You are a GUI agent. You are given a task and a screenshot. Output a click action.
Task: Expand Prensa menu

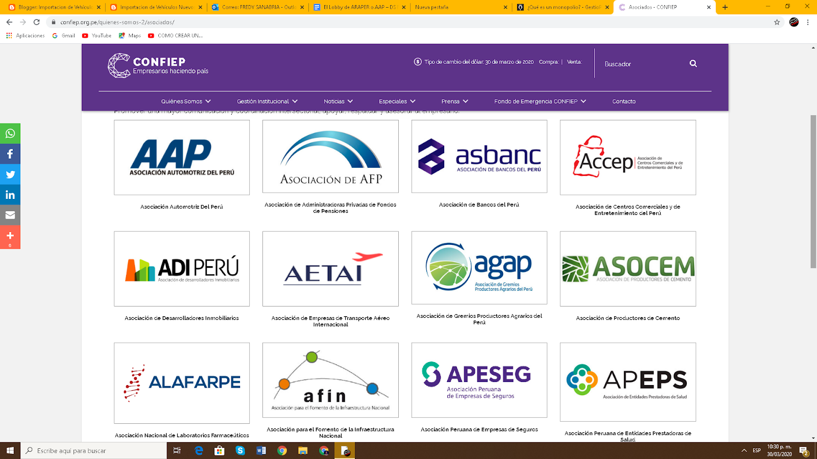455,101
